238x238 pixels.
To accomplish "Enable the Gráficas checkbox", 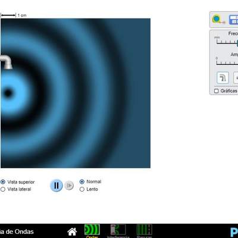I will 217,91.
